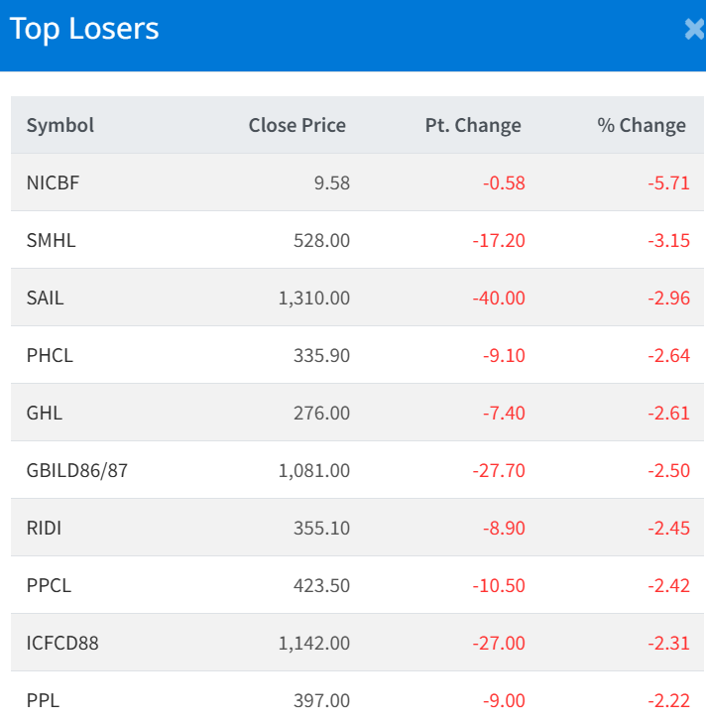Click SMHL percent change -3.15
The width and height of the screenshot is (706, 721).
668,240
